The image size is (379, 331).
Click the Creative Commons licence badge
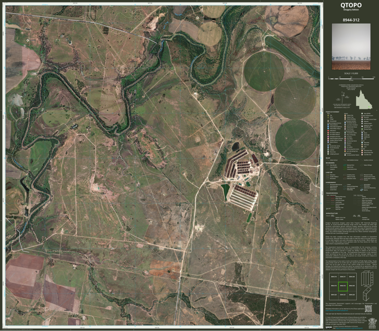[329, 328]
